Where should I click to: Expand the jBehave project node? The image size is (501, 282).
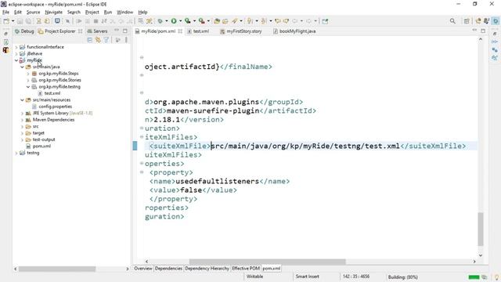[x=16, y=54]
